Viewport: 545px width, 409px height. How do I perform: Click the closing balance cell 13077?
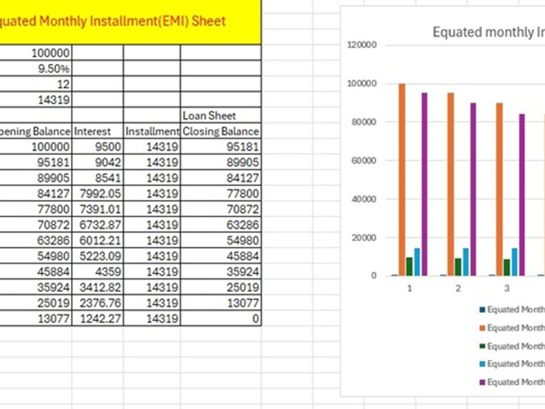[221, 303]
